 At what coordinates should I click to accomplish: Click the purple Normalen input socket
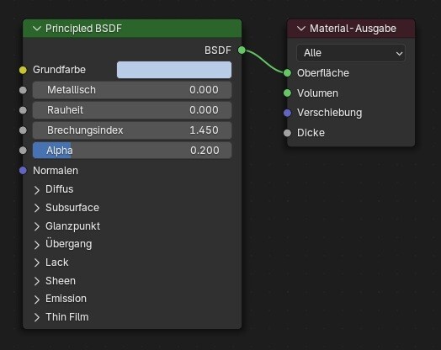pyautogui.click(x=23, y=170)
